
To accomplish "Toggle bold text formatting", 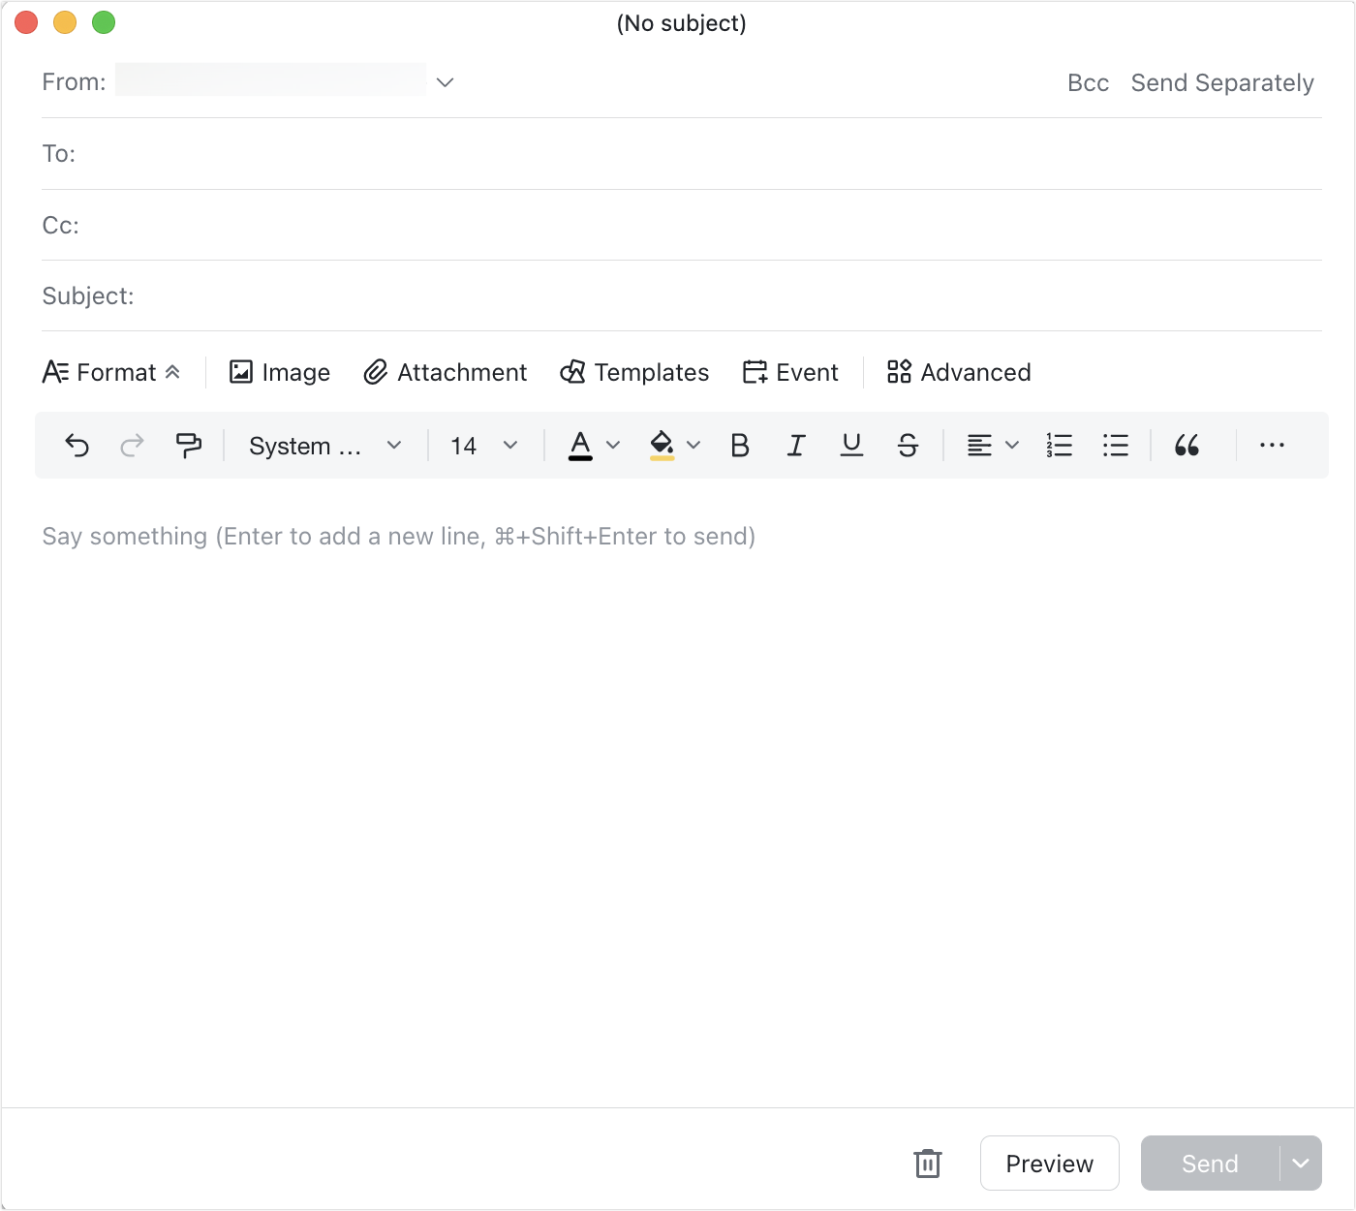I will pyautogui.click(x=740, y=445).
